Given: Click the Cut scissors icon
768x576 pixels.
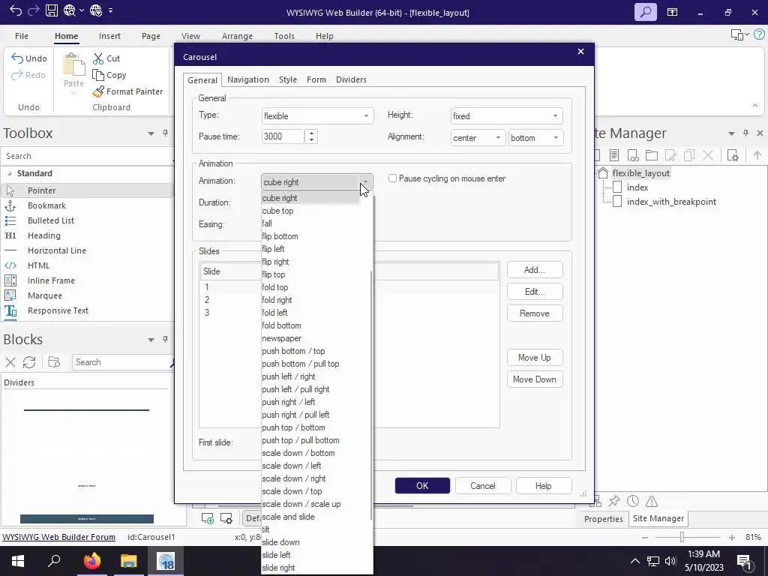Looking at the screenshot, I should 98,58.
